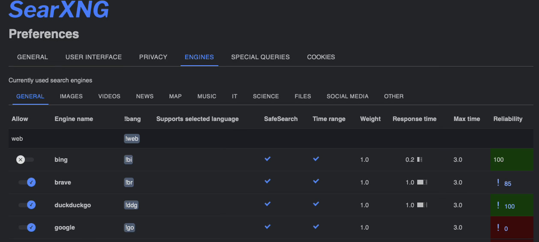Click bing's response time bar

pos(420,160)
